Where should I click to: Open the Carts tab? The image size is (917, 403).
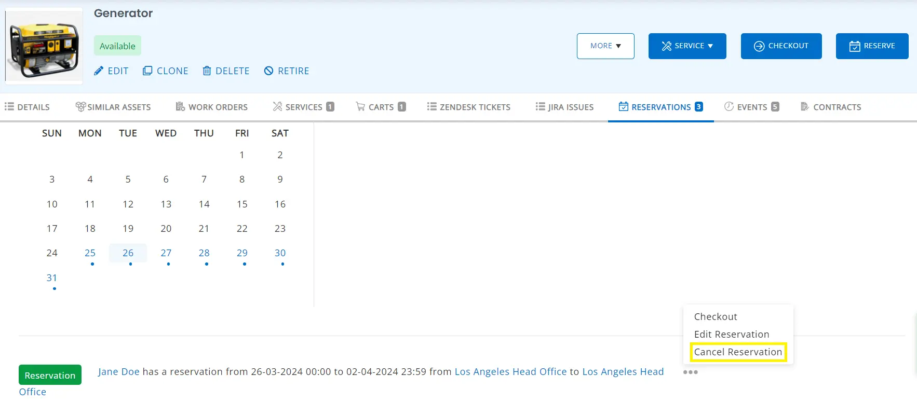(381, 107)
